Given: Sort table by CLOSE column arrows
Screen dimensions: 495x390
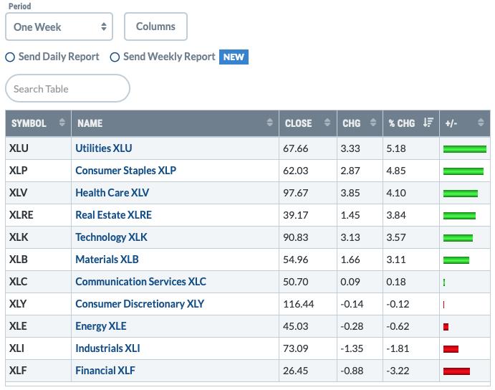Looking at the screenshot, I should coord(327,123).
